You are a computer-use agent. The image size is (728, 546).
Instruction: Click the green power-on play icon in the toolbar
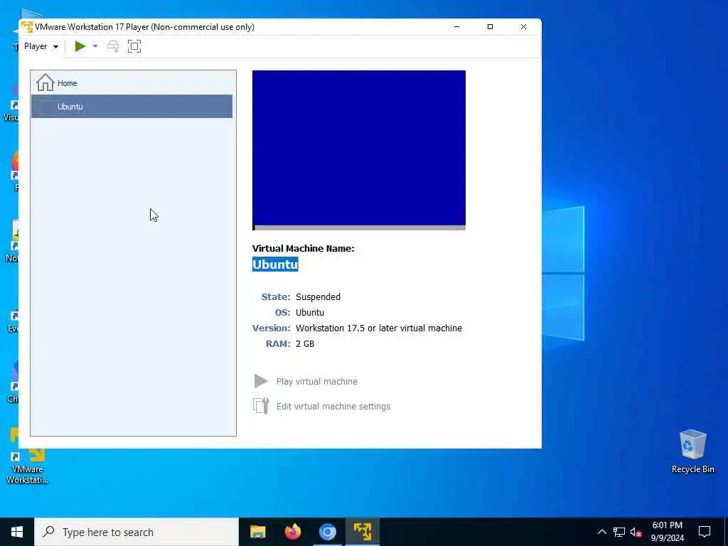point(80,46)
